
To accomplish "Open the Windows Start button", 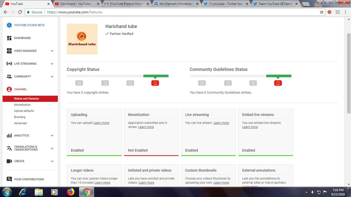I will click(x=6, y=192).
